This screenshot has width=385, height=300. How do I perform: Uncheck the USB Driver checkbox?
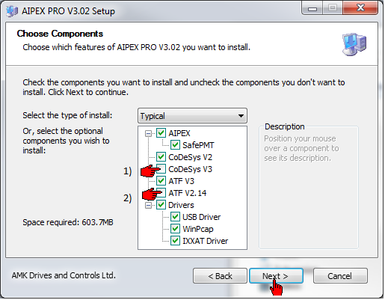tap(175, 217)
